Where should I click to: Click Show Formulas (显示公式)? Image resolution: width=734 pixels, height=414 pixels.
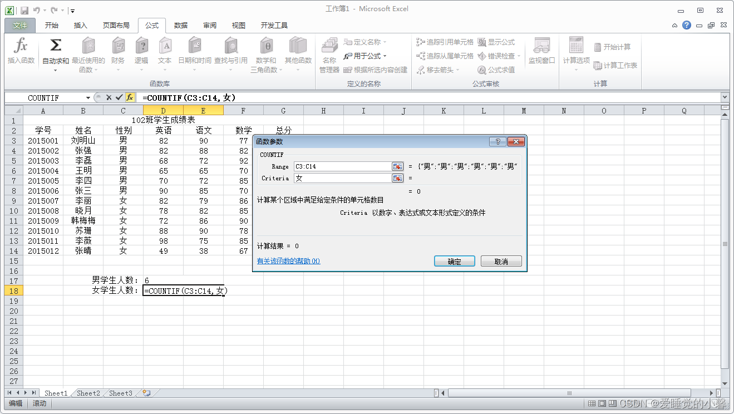496,42
